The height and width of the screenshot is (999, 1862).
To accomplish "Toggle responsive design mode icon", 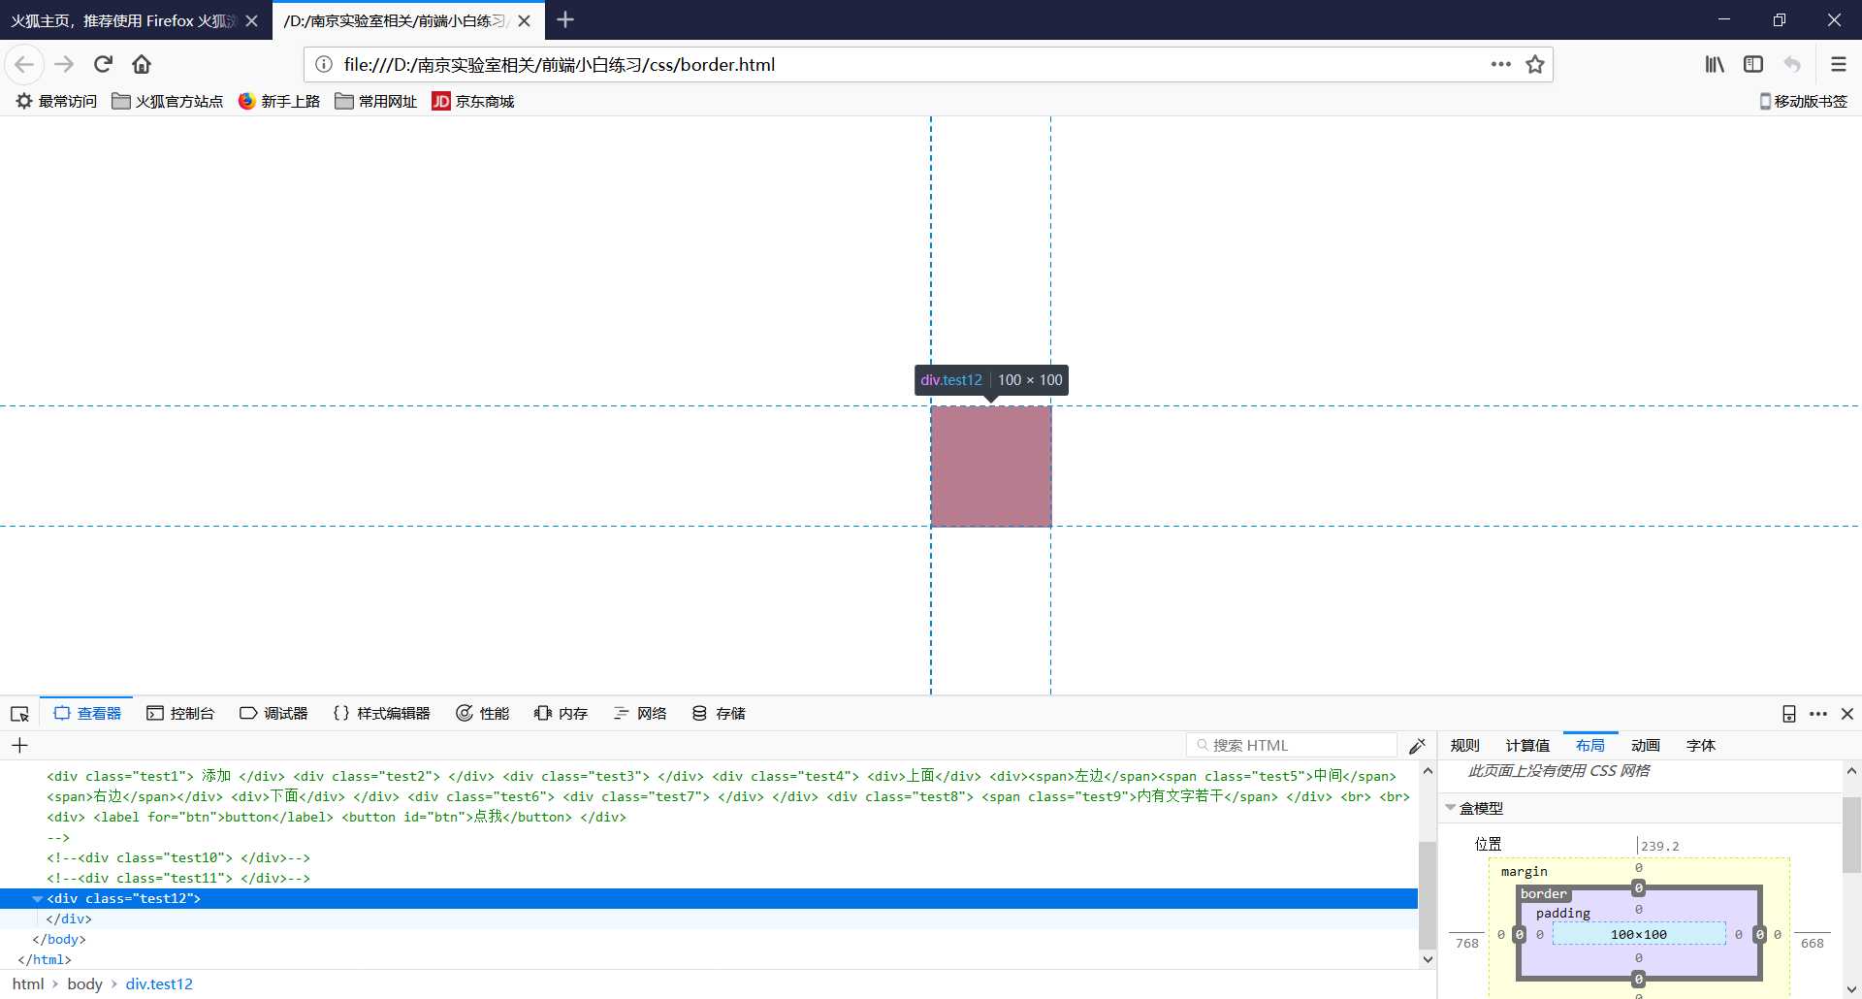I will click(x=1789, y=714).
